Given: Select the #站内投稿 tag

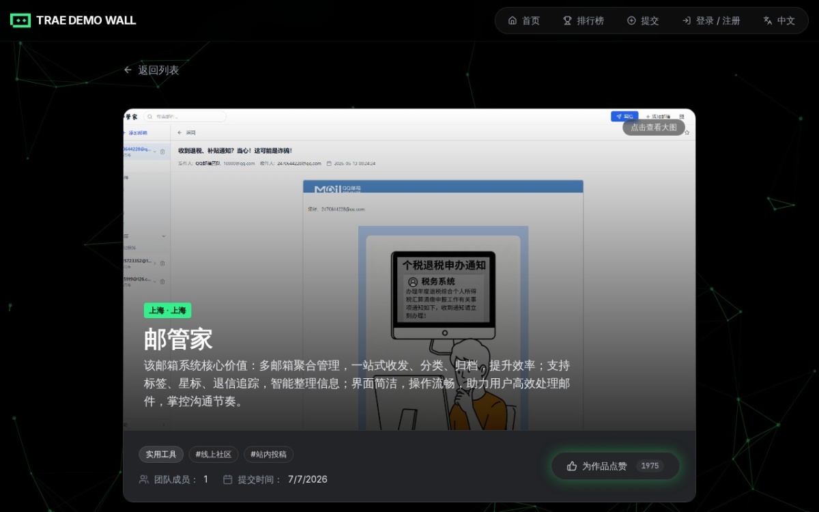Looking at the screenshot, I should 268,454.
